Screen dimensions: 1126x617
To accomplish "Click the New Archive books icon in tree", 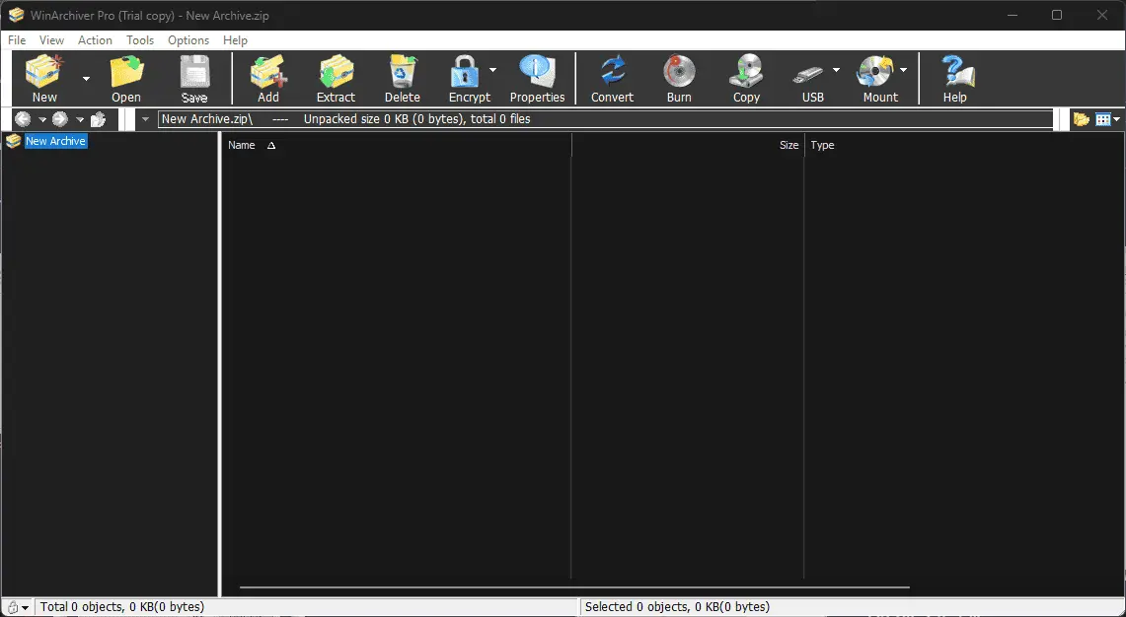I will click(14, 141).
